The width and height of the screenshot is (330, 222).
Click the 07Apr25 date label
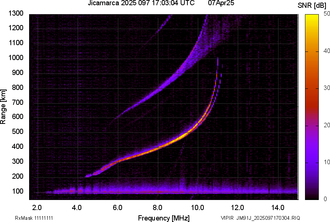(221, 3)
